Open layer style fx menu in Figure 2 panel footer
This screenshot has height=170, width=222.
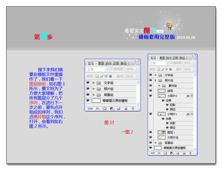coord(159,153)
